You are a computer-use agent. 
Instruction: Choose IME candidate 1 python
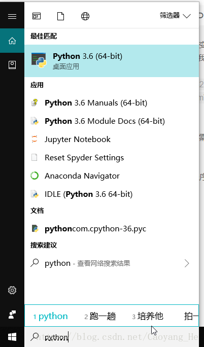click(51, 316)
